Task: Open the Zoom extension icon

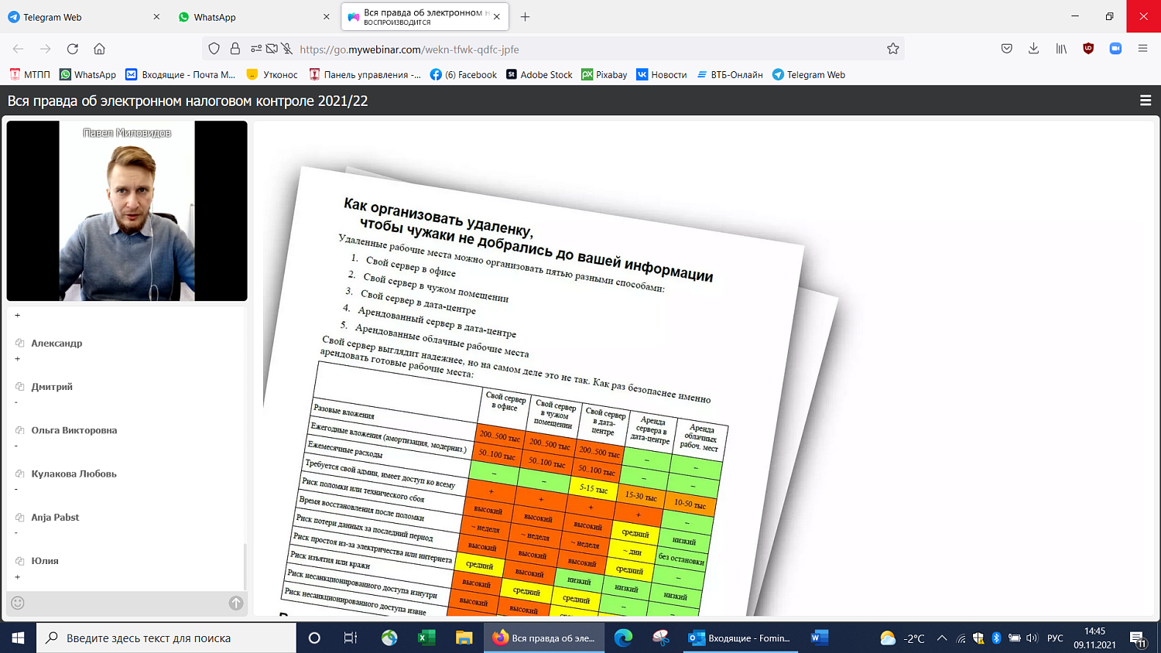Action: 1115,49
